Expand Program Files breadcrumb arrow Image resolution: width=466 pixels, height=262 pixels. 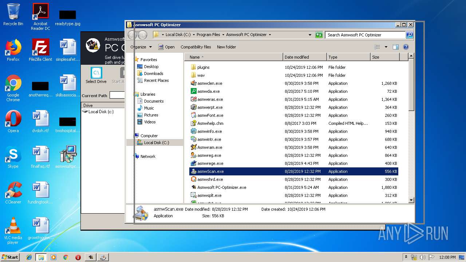pyautogui.click(x=223, y=35)
